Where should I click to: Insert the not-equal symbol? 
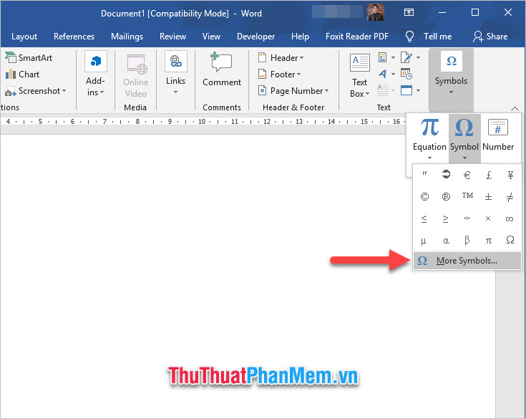510,197
